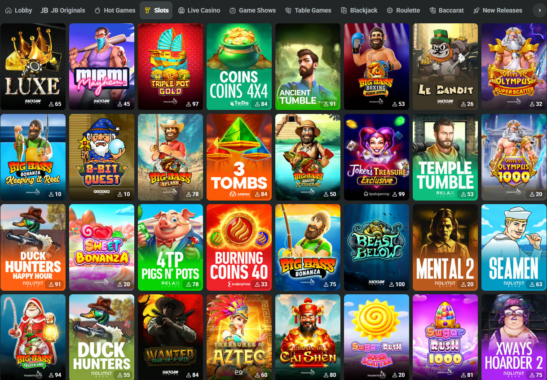Viewport: 547px width, 380px height.
Task: Click the Live Casino icon
Action: pyautogui.click(x=181, y=10)
